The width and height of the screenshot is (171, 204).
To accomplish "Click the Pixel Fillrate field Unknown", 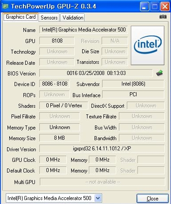I will click(x=60, y=116).
